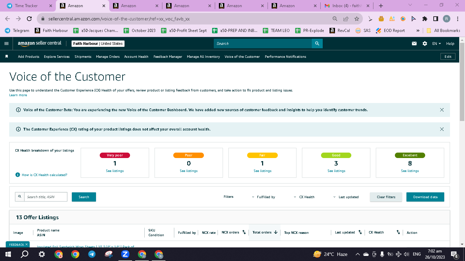Show hidden system tray icons

357,254
